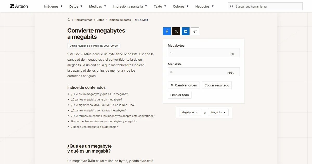Open the Negocios menu
This screenshot has width=312, height=164.
click(x=205, y=7)
